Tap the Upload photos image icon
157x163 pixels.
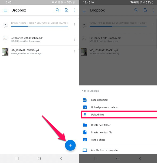coord(85,107)
